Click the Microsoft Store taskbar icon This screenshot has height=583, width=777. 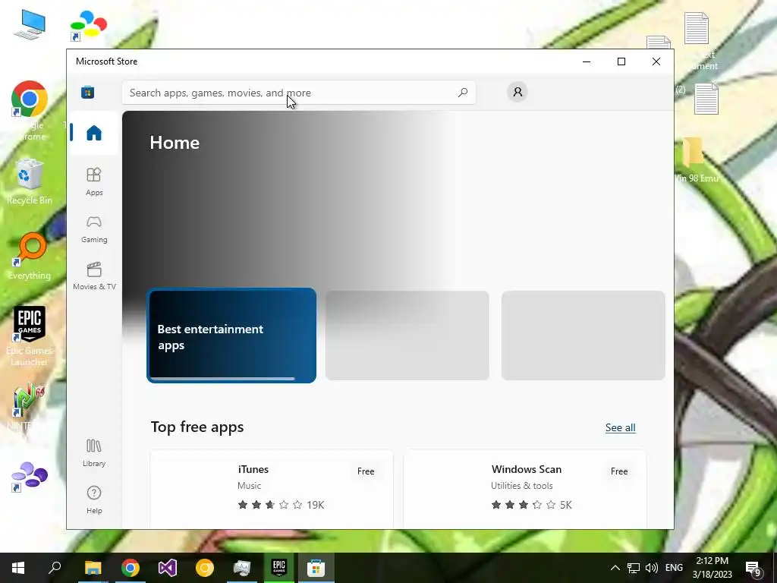pos(316,568)
